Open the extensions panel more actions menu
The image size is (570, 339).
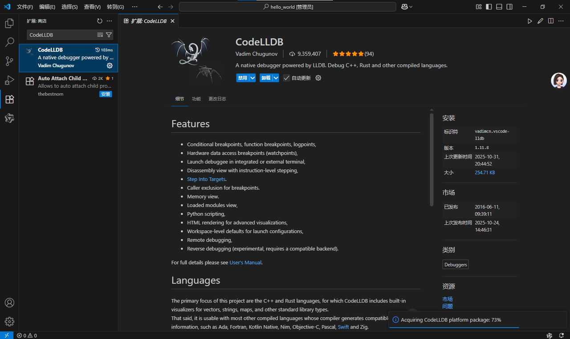click(x=109, y=21)
